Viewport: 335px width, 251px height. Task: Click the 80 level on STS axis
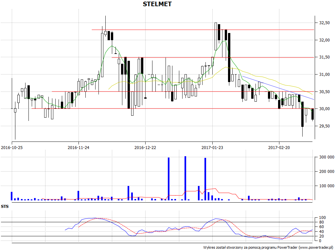[x=321, y=222]
